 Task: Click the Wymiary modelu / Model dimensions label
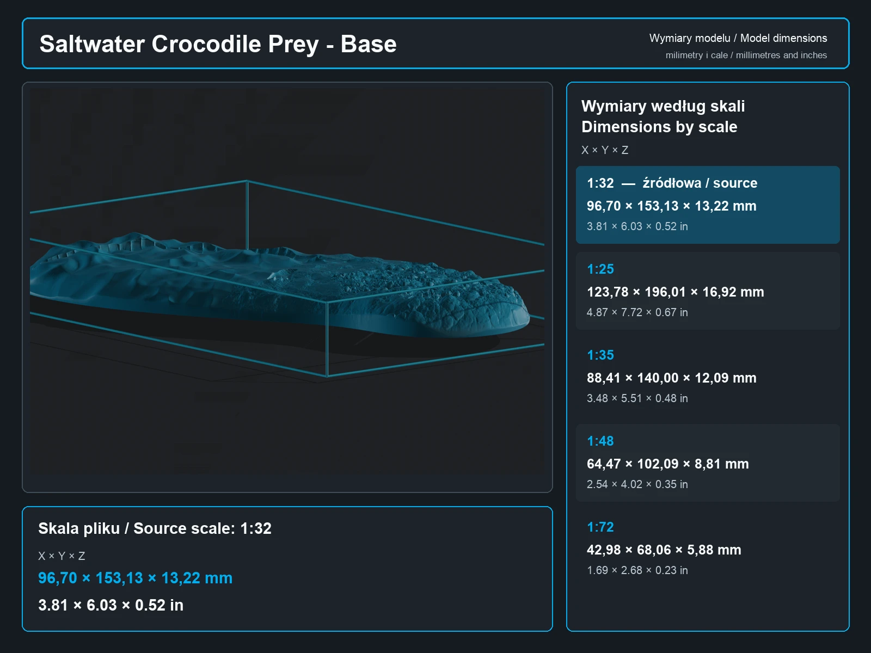(738, 38)
